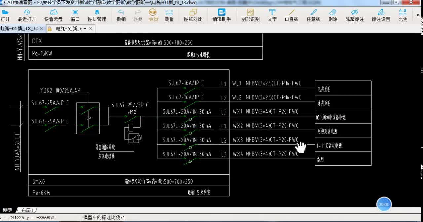Screen dimensions: 423x222
Task: Switch to 布局1 layout tab
Action: pos(27,210)
